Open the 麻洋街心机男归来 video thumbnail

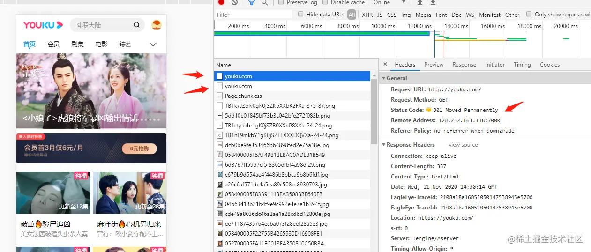click(x=129, y=193)
